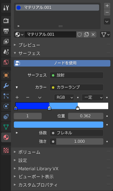113x191 pixels.
Task: Grab the プレビュー panel drag handle
Action: point(109,45)
